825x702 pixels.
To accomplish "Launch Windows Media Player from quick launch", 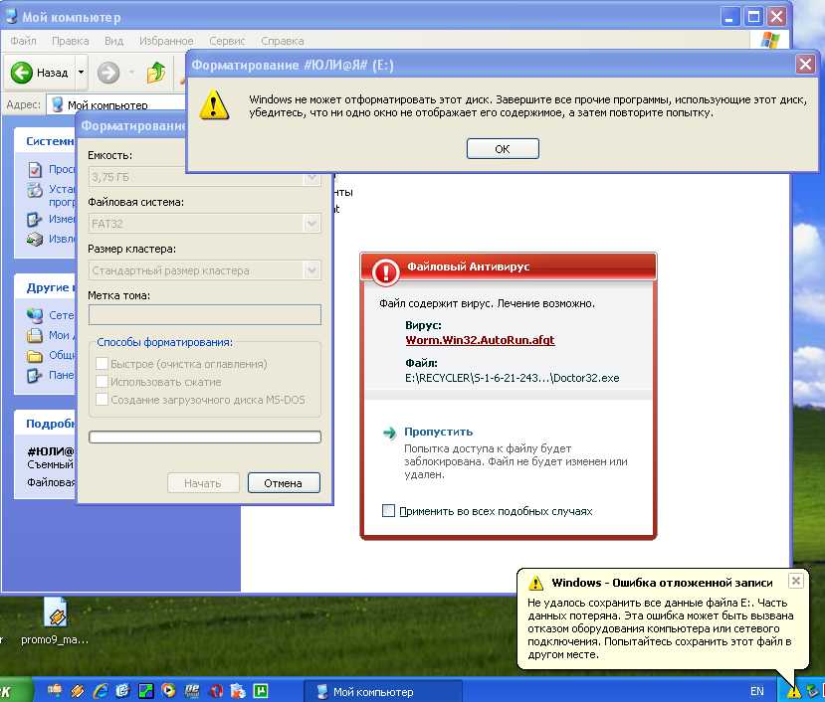I will point(168,690).
